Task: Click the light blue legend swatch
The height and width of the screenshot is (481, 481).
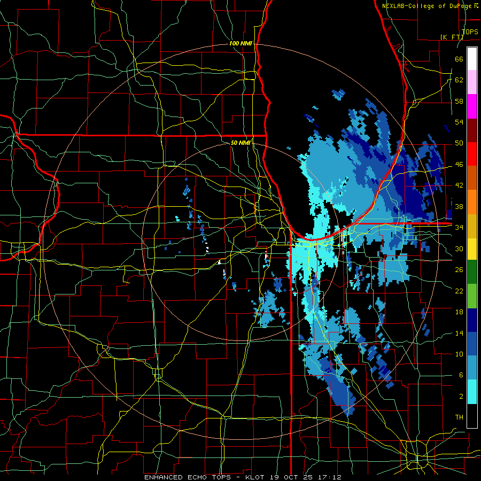Action: tap(472, 368)
